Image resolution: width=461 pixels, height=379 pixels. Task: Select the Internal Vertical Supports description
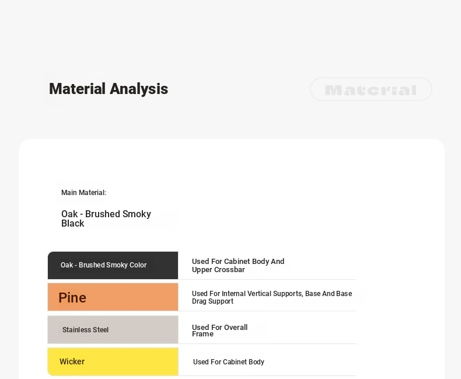click(x=272, y=297)
